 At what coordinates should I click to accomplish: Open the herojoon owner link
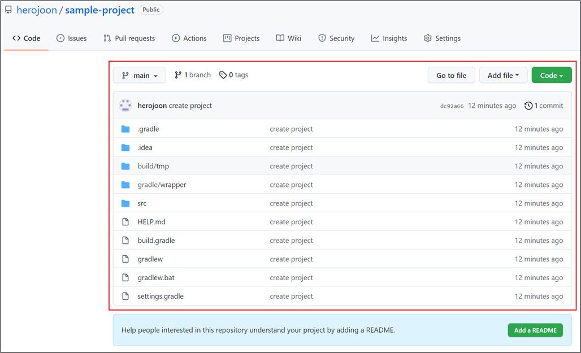click(x=37, y=10)
